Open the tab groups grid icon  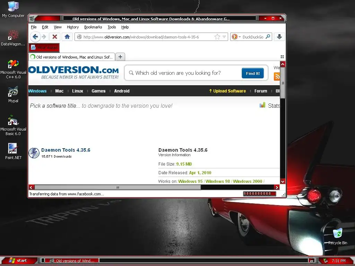pyautogui.click(x=282, y=57)
